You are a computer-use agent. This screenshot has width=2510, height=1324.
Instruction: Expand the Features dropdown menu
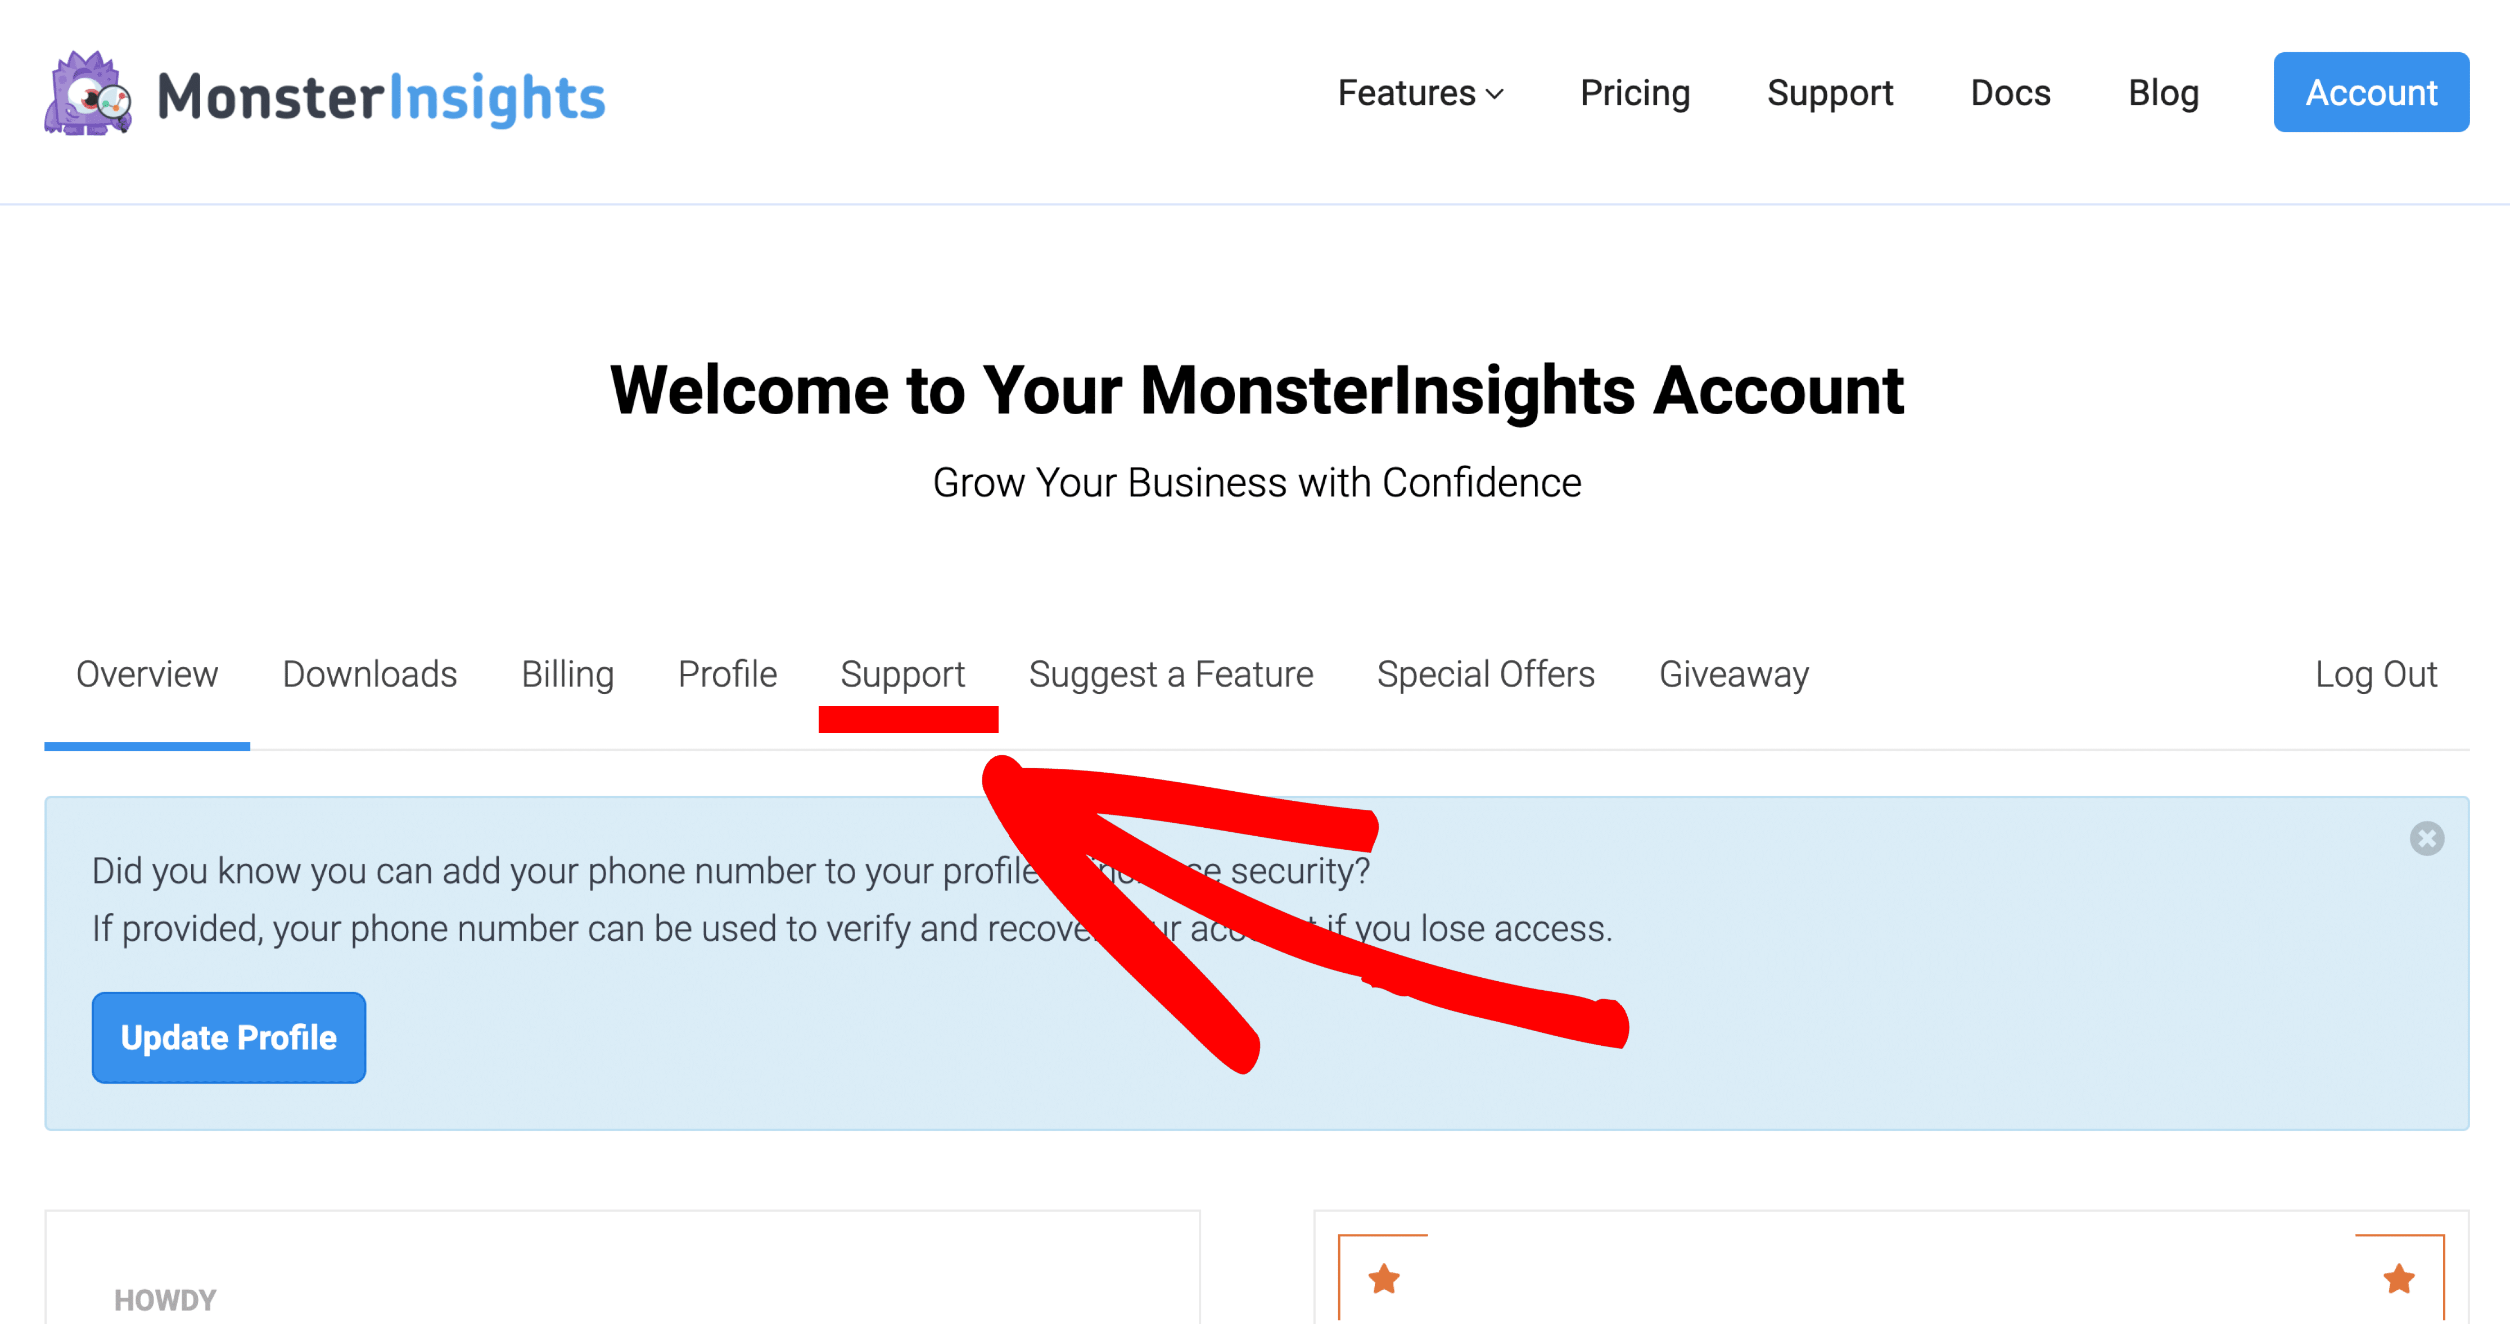click(x=1420, y=93)
